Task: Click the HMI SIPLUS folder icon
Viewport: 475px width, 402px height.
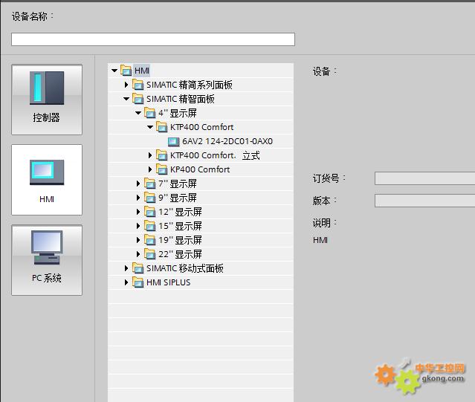Action: pos(138,282)
